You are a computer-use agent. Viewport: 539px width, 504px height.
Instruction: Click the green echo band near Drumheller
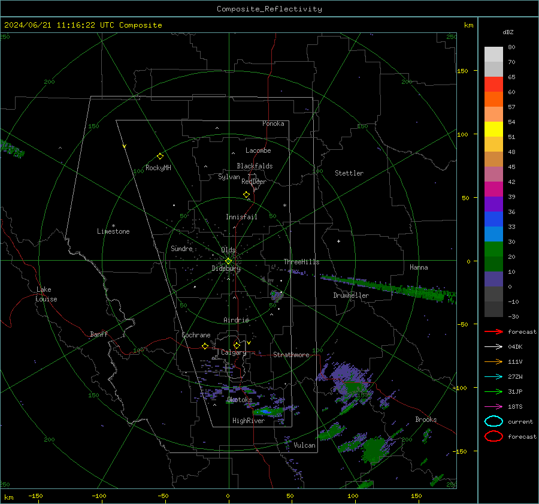389,285
